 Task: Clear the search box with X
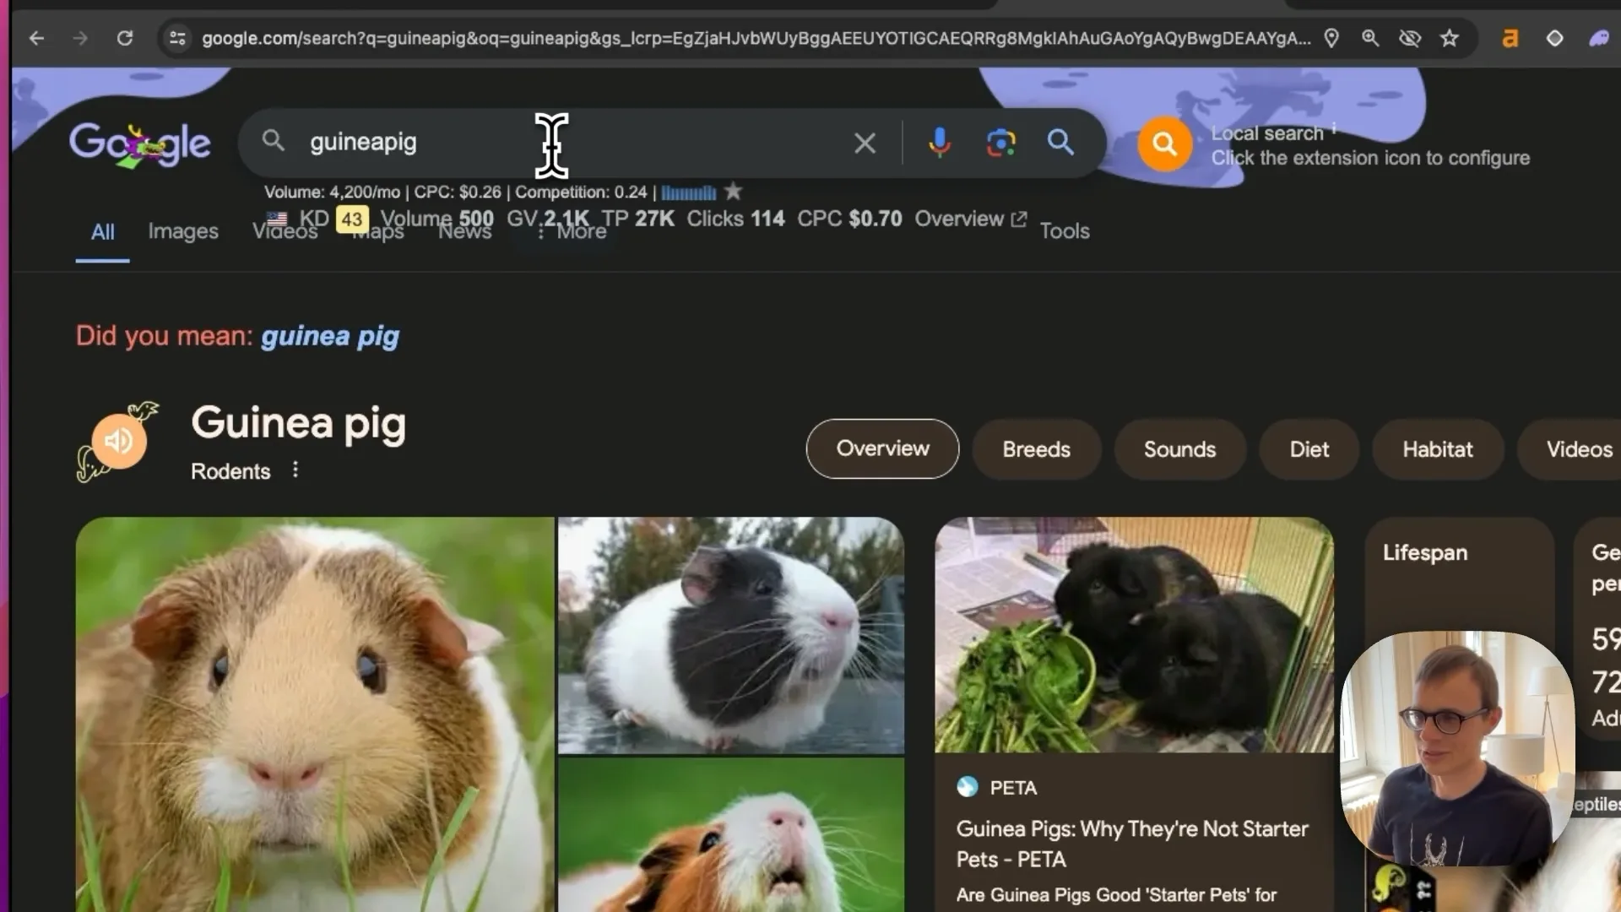tap(865, 143)
